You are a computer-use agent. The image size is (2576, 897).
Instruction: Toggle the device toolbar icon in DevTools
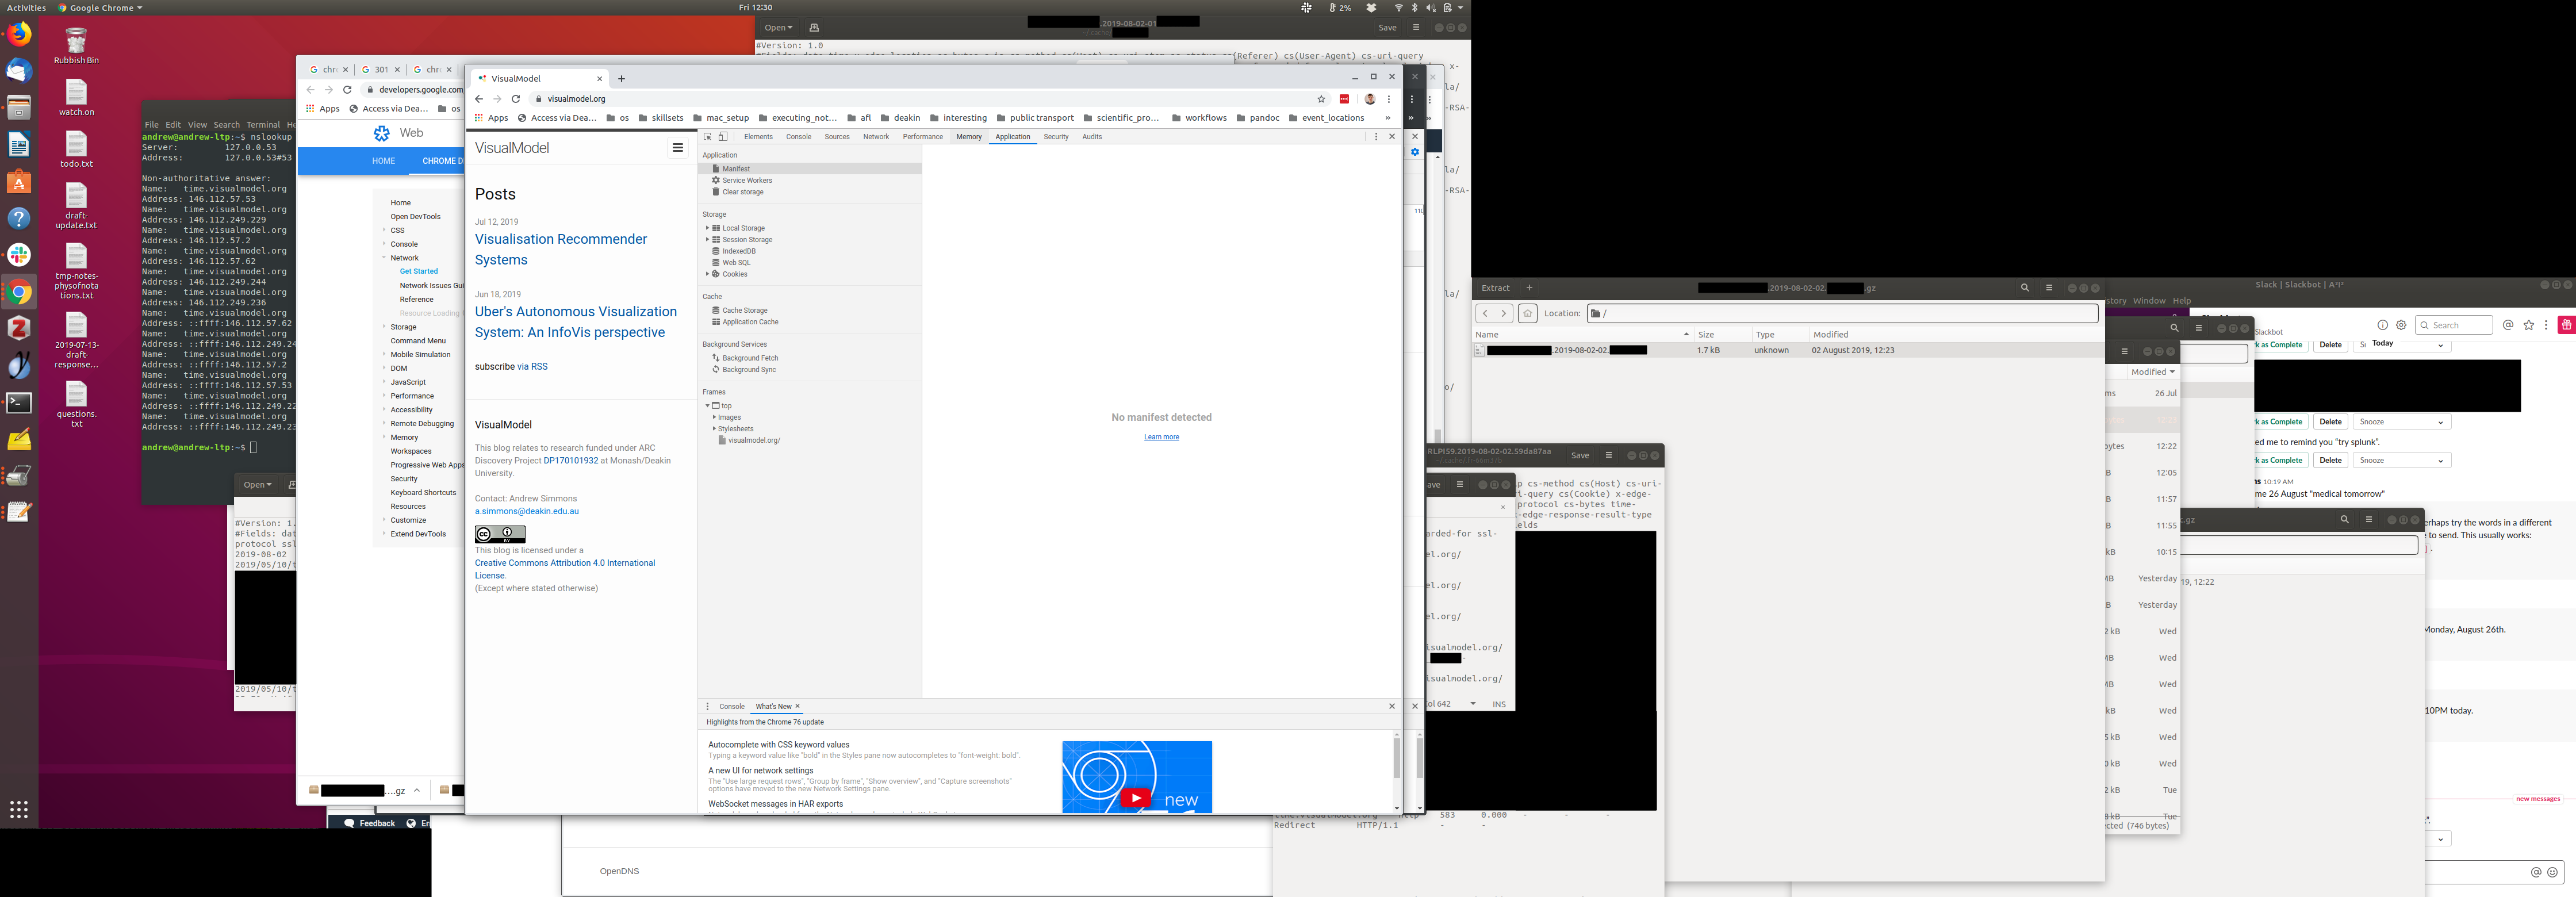[723, 137]
